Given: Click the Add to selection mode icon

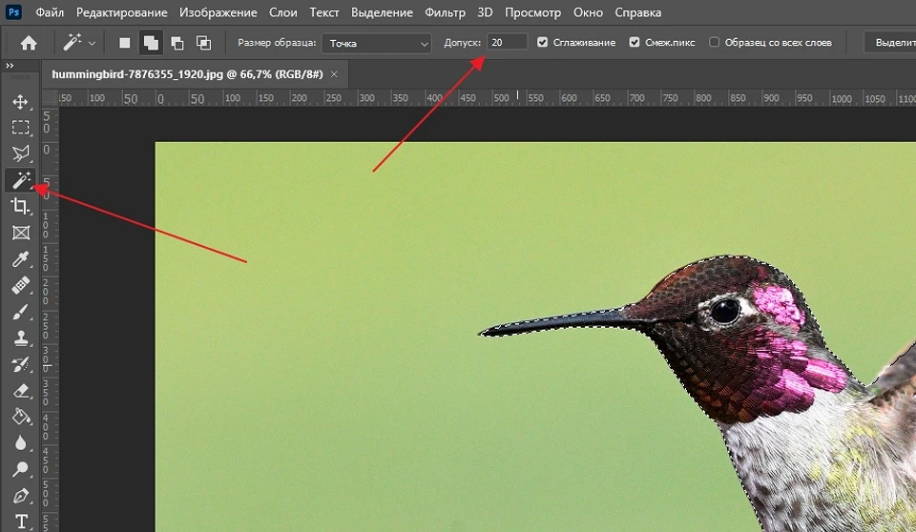Looking at the screenshot, I should point(151,43).
